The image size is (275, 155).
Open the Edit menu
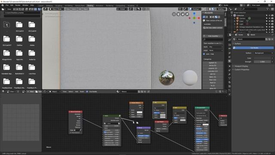pos(12,5)
